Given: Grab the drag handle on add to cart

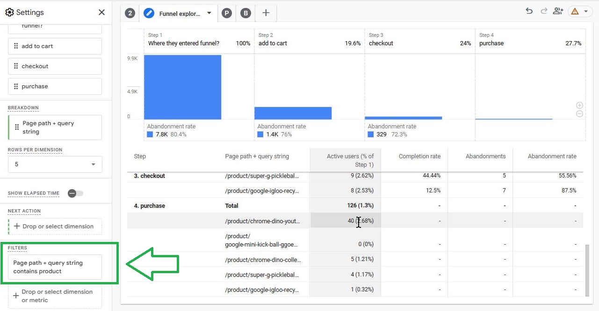Looking at the screenshot, I should [16, 46].
